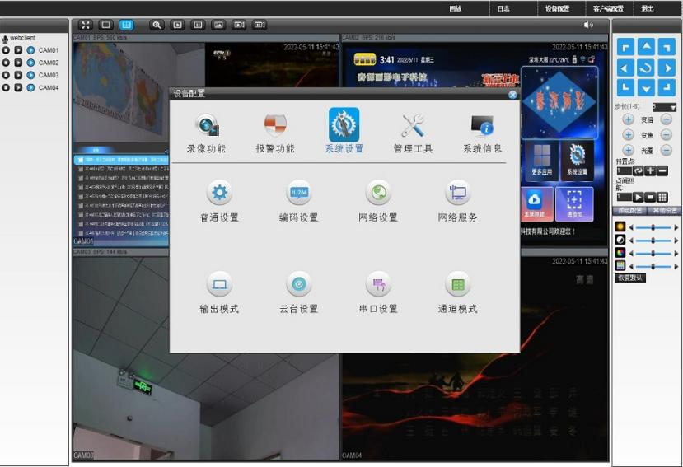Click the zoom magnifier toolbar icon
The image size is (683, 467).
point(156,25)
